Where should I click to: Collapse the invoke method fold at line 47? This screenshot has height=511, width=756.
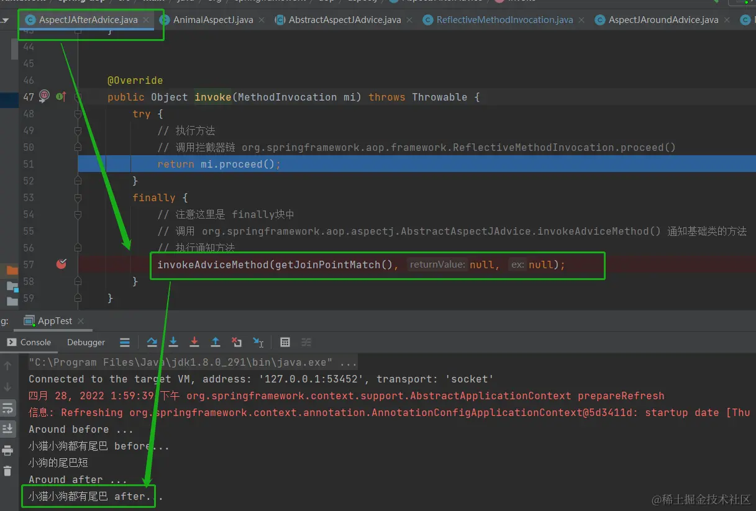pos(78,97)
